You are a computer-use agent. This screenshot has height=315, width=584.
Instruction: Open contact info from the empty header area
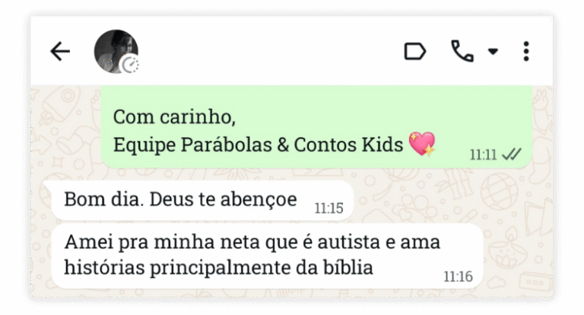[268, 52]
